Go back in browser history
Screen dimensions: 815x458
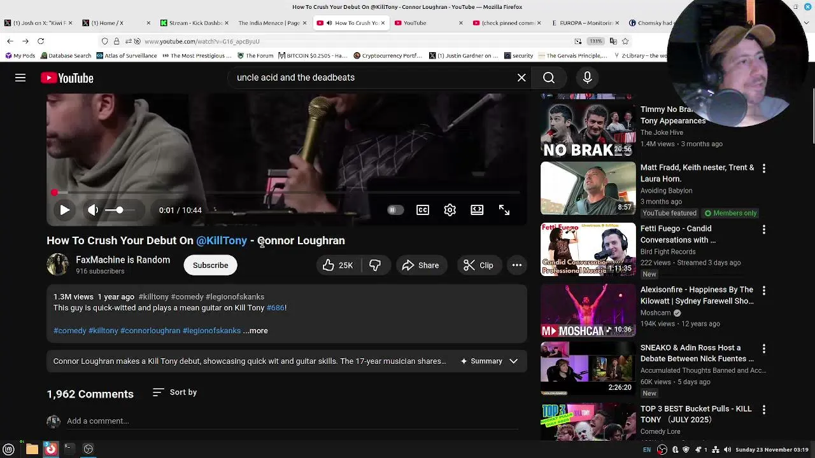10,41
